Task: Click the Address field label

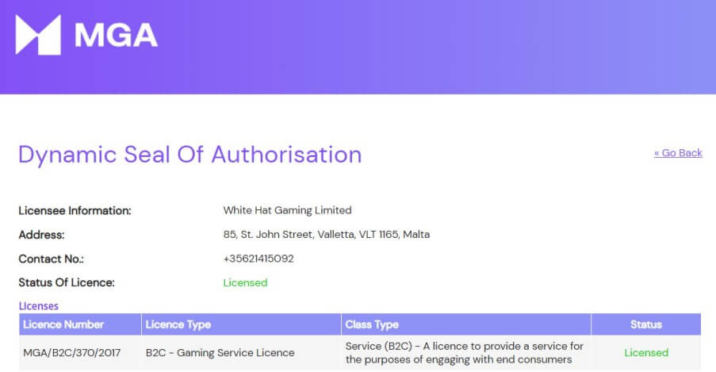Action: [41, 235]
